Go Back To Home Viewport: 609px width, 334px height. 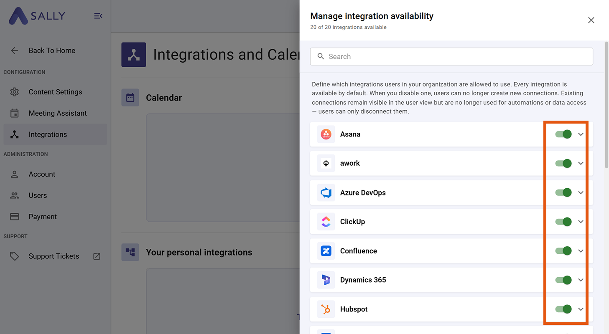[52, 51]
